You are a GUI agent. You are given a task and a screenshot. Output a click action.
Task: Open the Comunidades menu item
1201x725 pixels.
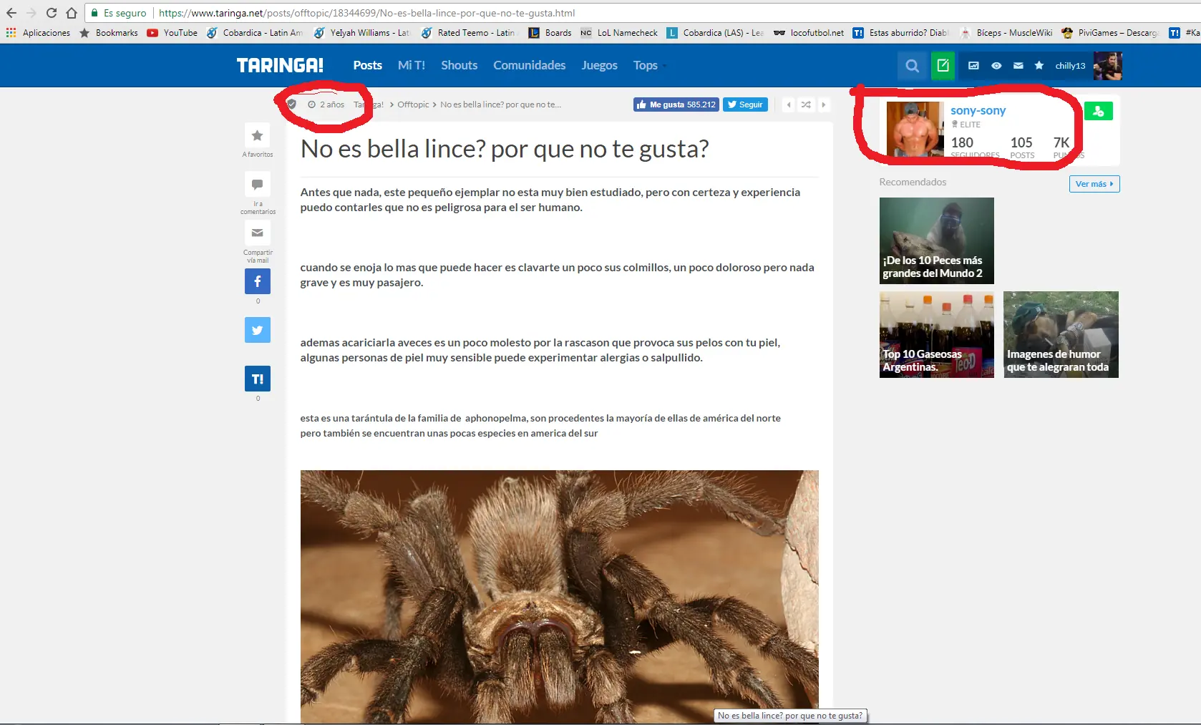click(x=530, y=65)
